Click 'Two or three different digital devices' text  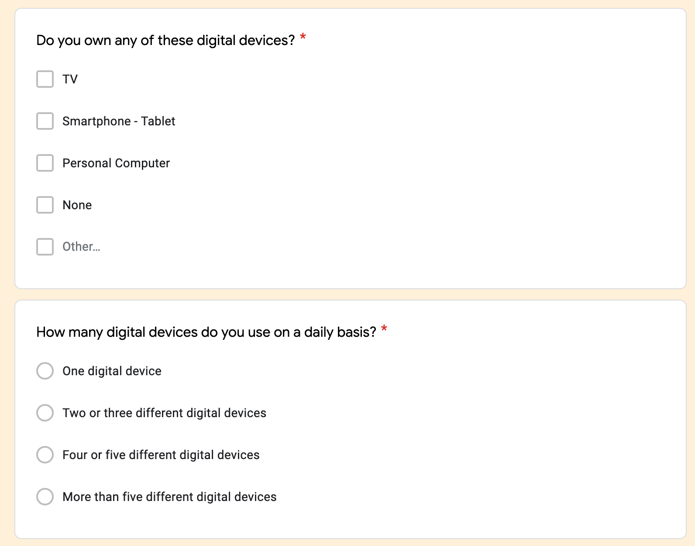[164, 413]
